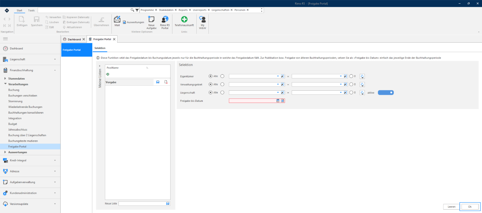
Task: Open second Verwaltungsgebiet dropdown
Action: click(341, 84)
